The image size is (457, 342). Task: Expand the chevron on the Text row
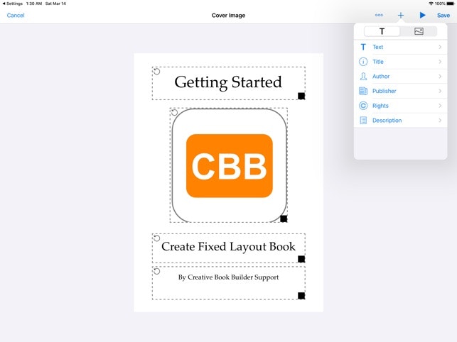(440, 47)
